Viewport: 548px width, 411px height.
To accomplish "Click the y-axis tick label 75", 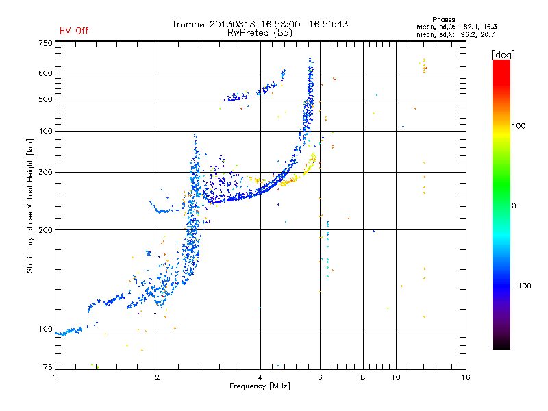I will click(48, 367).
